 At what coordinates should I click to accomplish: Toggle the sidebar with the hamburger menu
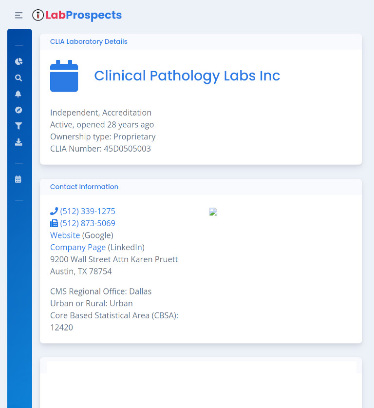coord(19,15)
